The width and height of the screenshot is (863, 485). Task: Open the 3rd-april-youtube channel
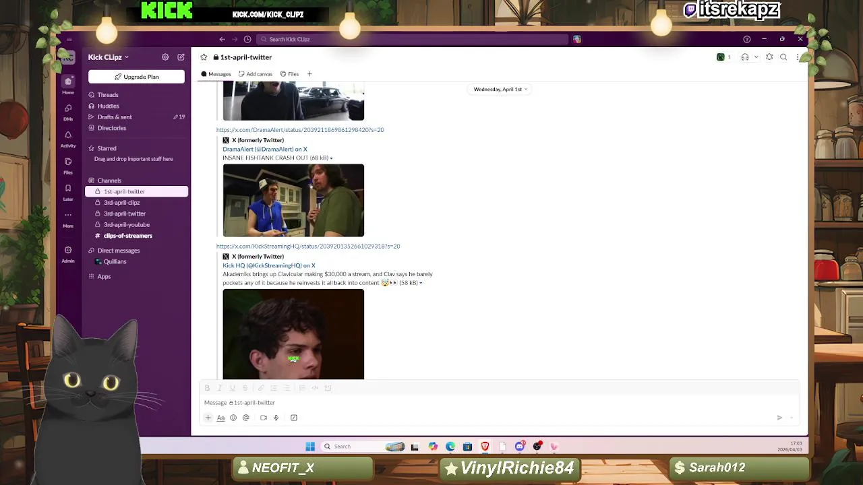(136, 225)
